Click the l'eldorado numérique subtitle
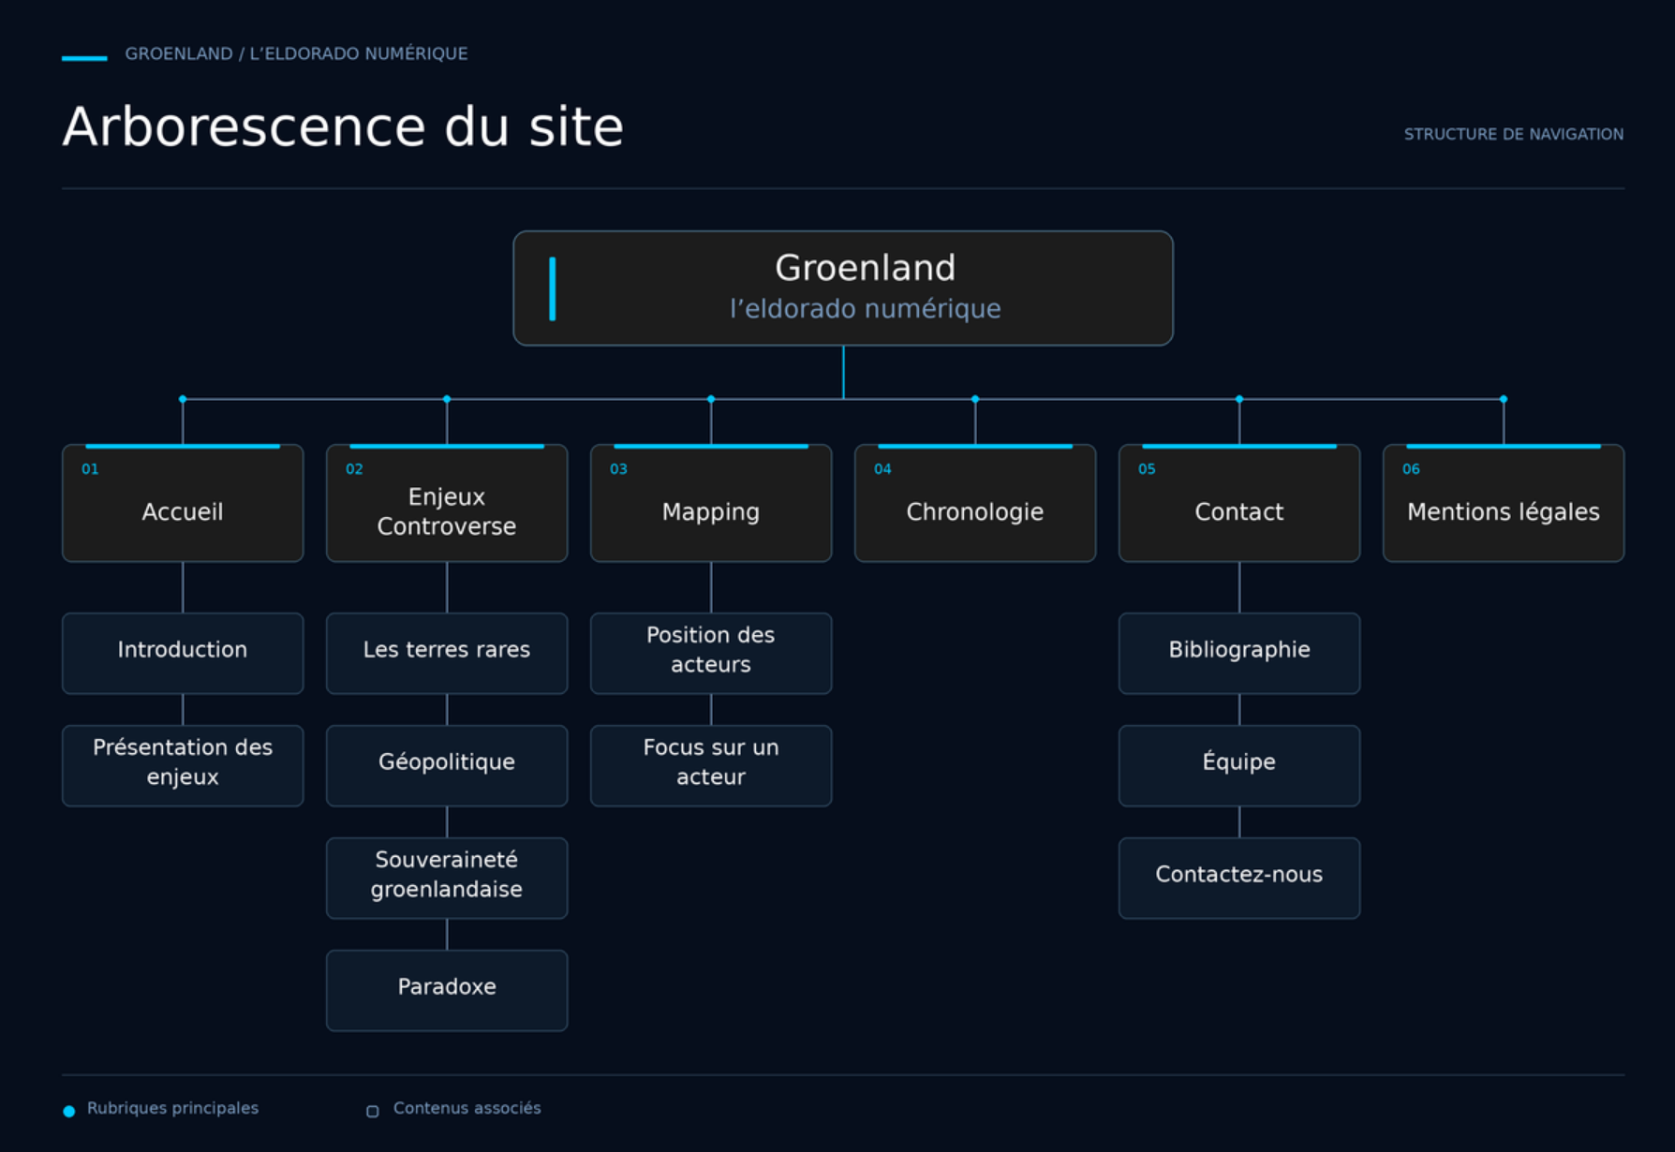The width and height of the screenshot is (1675, 1152). click(x=866, y=308)
